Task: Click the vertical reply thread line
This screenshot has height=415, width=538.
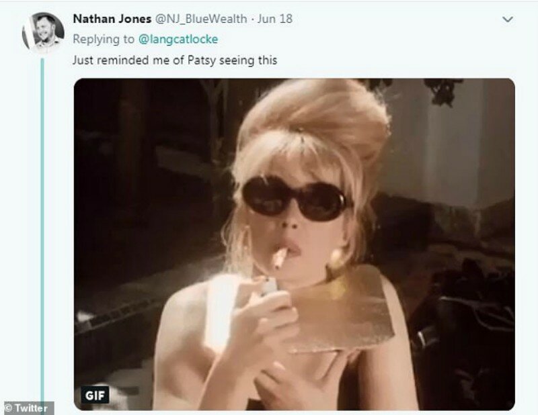Action: tap(42, 230)
